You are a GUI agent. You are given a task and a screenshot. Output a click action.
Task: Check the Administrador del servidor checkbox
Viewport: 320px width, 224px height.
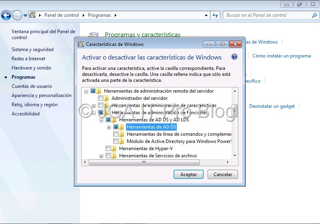(x=100, y=98)
